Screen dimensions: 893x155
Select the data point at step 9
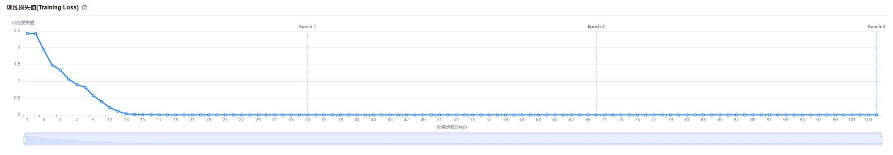coord(93,96)
